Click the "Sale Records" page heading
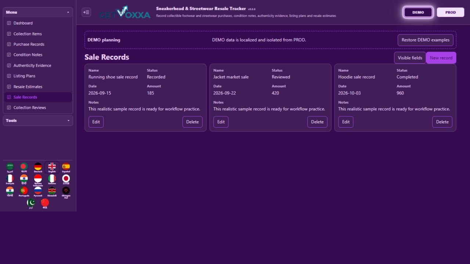This screenshot has height=264, width=470. tap(107, 57)
